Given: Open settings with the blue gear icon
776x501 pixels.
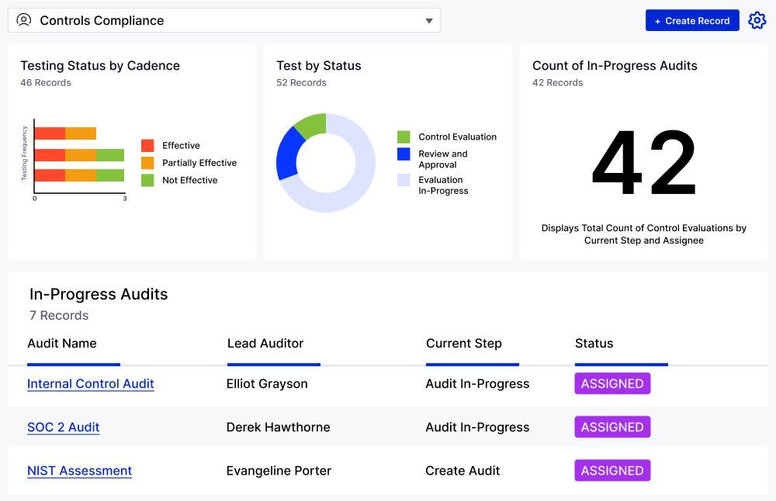Looking at the screenshot, I should (x=757, y=20).
